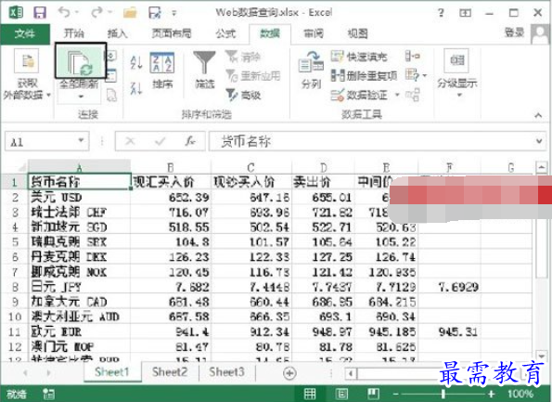Click the 100% zoom level

(x=520, y=394)
